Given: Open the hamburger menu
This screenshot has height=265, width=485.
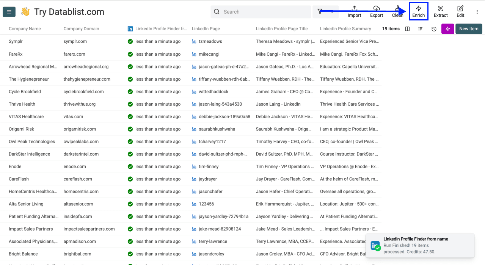Looking at the screenshot, I should coord(9,11).
